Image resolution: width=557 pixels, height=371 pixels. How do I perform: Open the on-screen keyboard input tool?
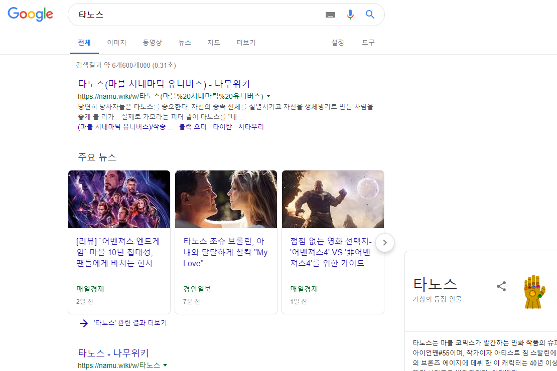click(330, 15)
